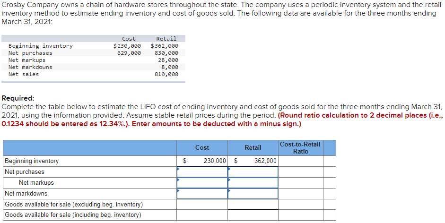Click 'Goods available for sale (excluding beg. inventory)' label
Screen dimensions: 445x223
click(74, 204)
